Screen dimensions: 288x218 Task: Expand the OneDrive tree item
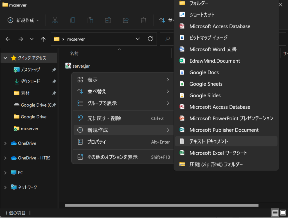point(5,143)
